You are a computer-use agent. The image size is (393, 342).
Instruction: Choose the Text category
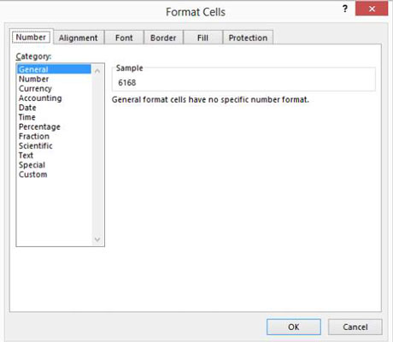coord(54,156)
